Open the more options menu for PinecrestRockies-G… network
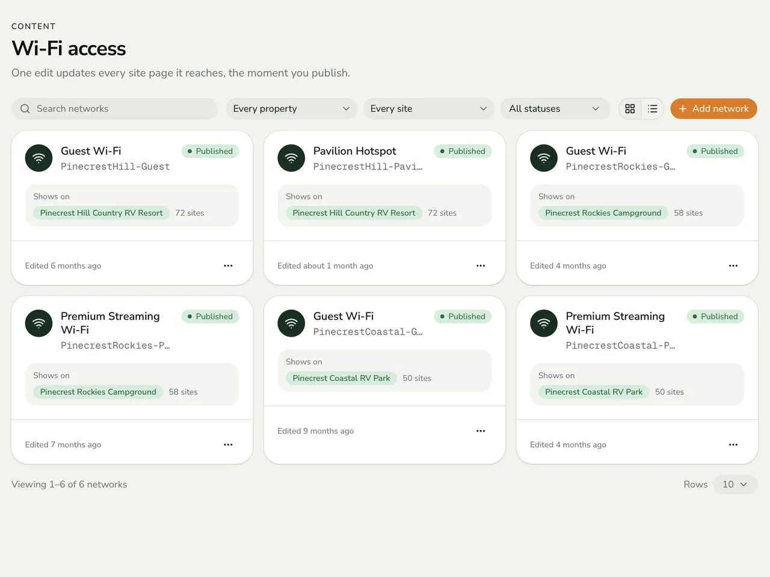The height and width of the screenshot is (577, 770). click(x=733, y=266)
